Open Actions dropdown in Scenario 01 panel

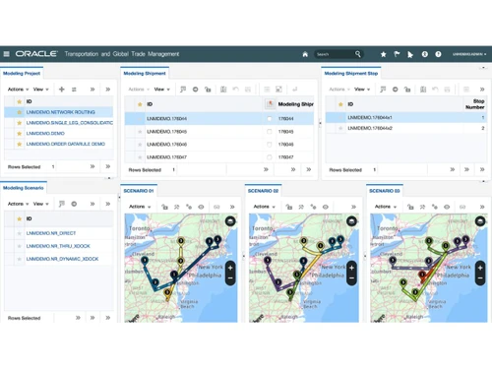[x=140, y=207]
